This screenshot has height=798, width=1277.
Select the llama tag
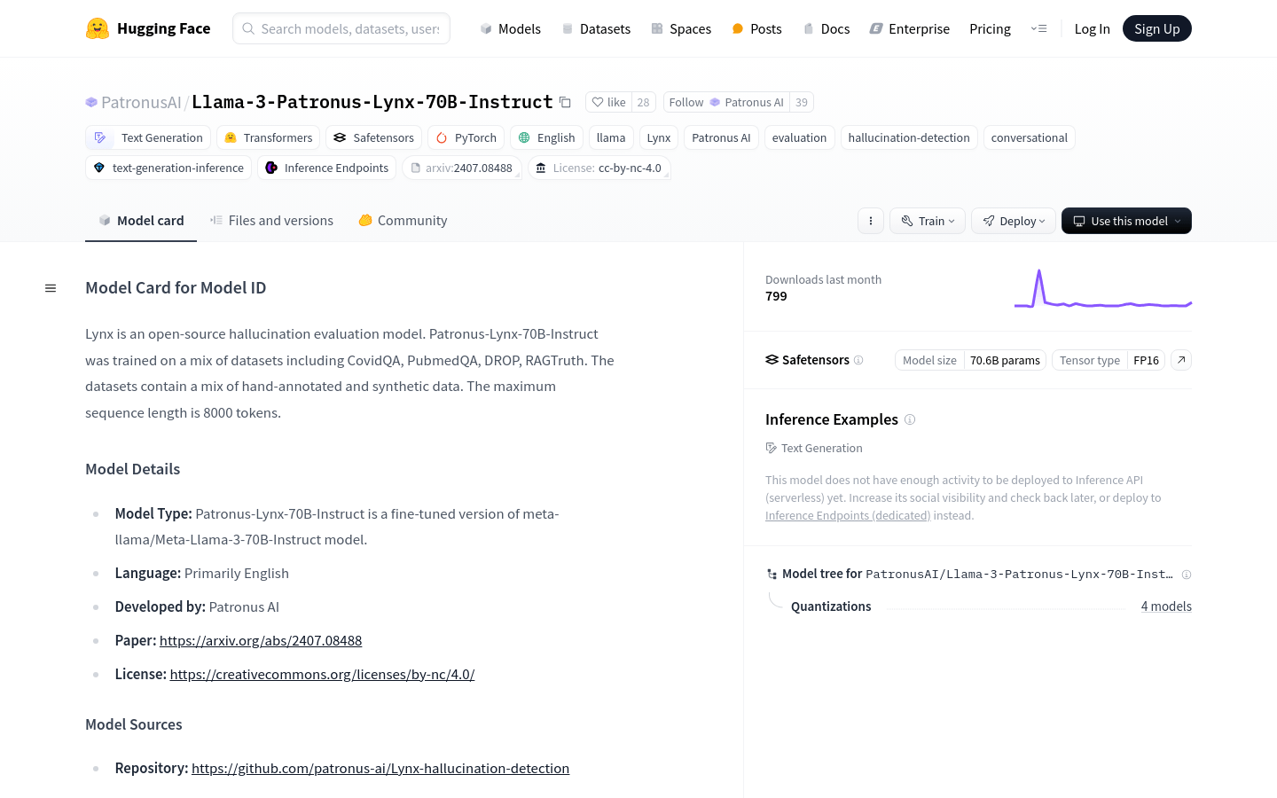(611, 137)
